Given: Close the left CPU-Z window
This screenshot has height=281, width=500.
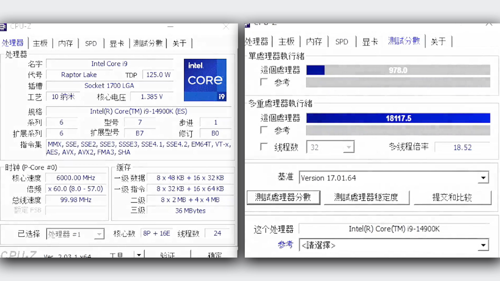Looking at the screenshot, I should [x=226, y=27].
